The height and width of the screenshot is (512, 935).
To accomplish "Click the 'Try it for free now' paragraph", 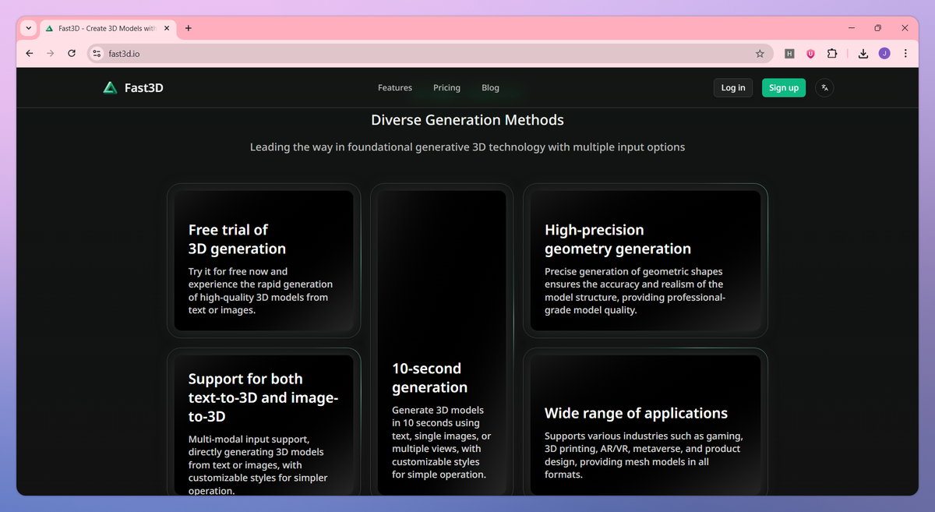I will click(260, 291).
